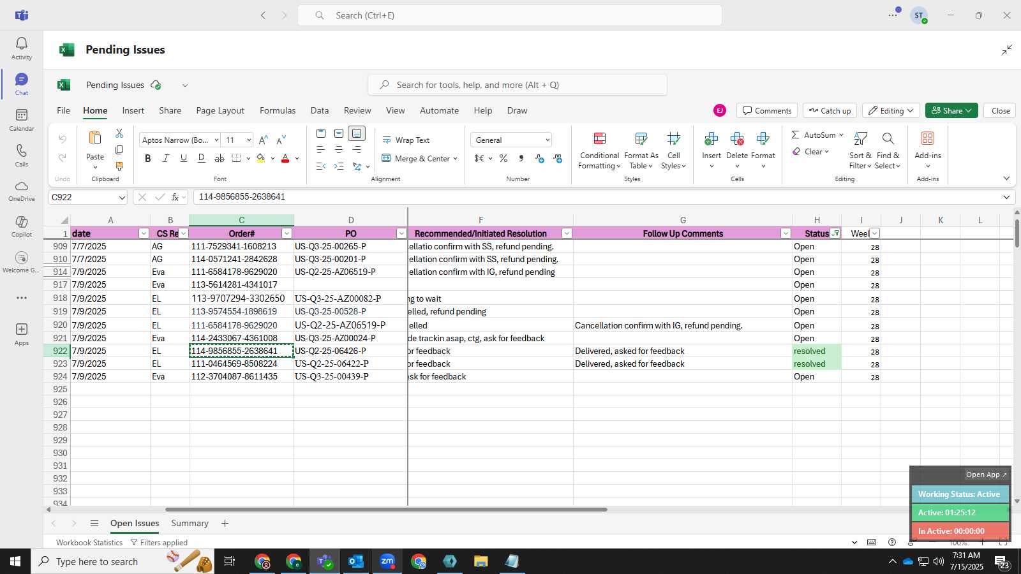Screen dimensions: 1021x574
Task: Apply double underline formatting
Action: 202,158
